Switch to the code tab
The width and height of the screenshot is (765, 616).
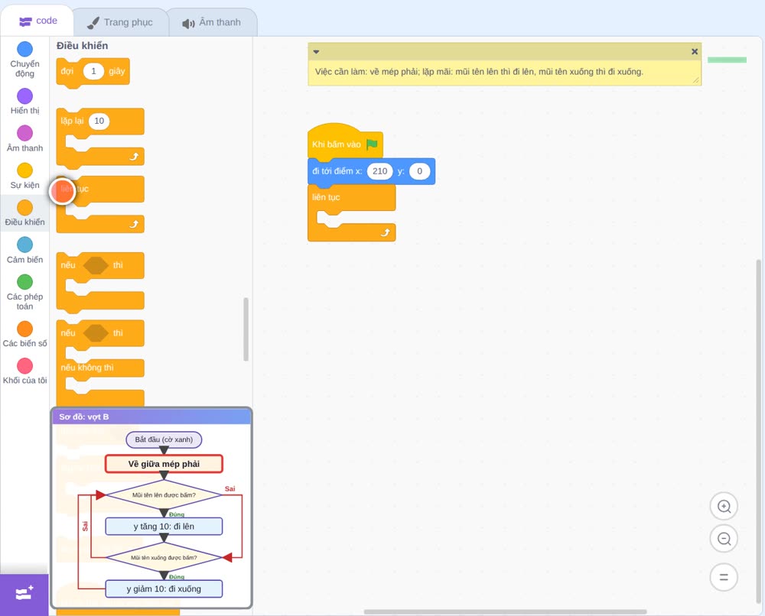[37, 21]
